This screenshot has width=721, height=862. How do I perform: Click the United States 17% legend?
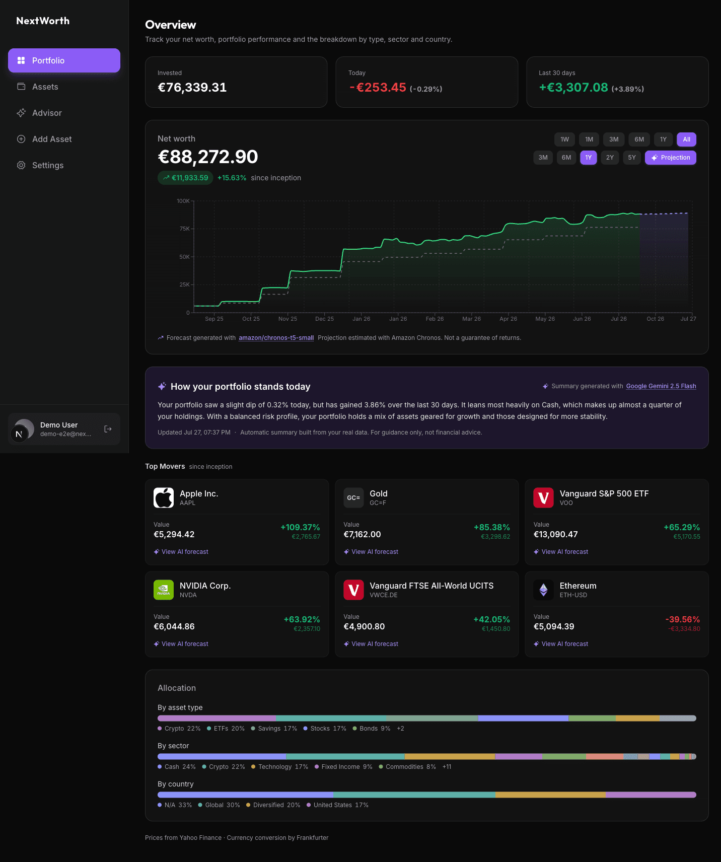click(x=337, y=805)
